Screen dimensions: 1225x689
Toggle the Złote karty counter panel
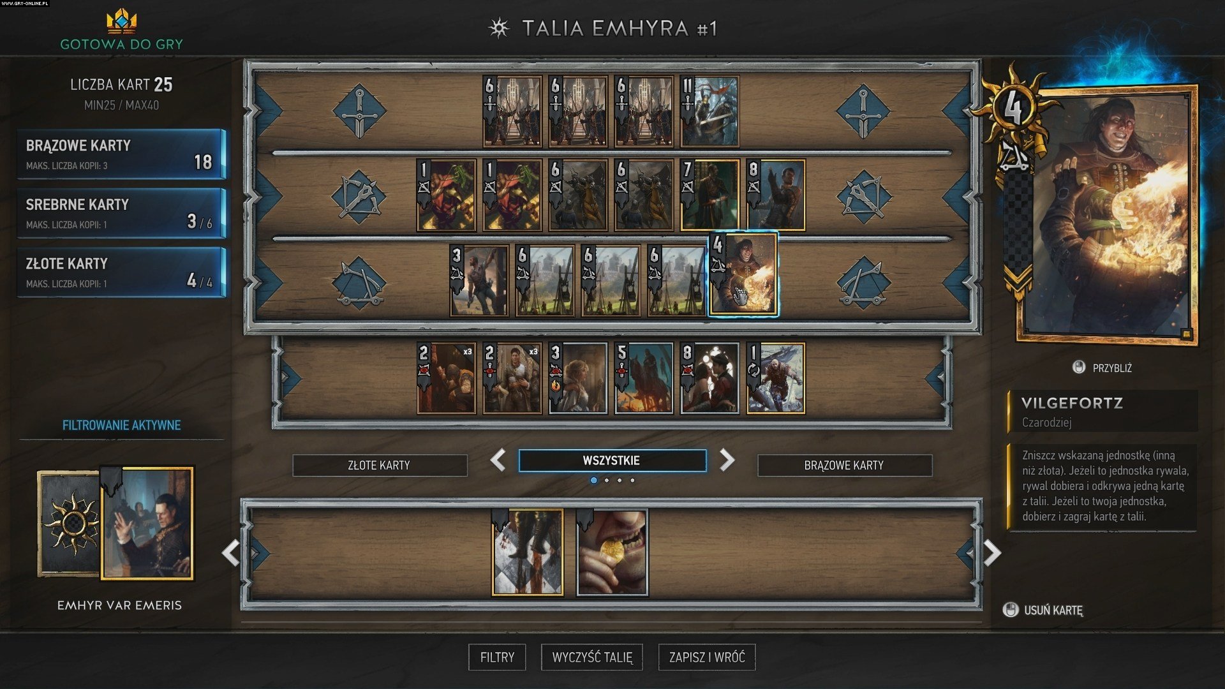click(x=121, y=272)
